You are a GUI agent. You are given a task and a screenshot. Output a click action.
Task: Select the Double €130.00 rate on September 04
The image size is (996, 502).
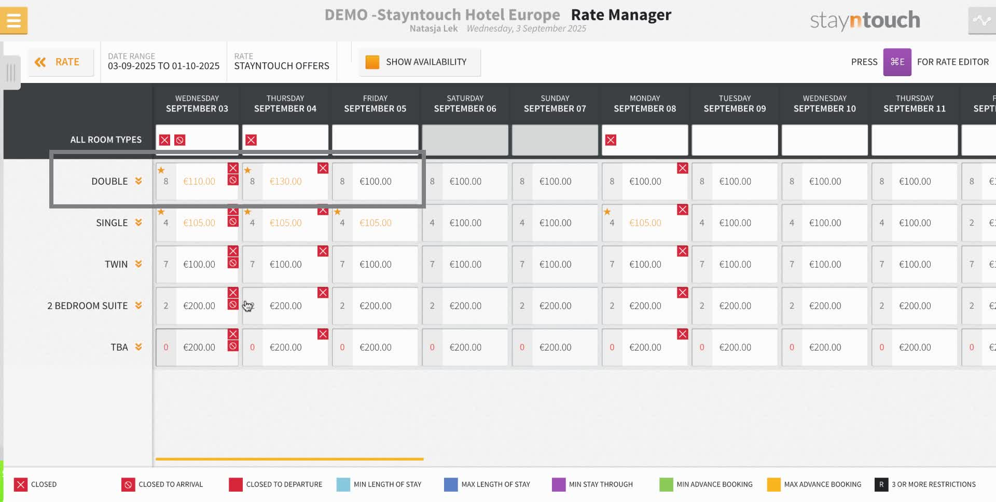[x=286, y=182]
